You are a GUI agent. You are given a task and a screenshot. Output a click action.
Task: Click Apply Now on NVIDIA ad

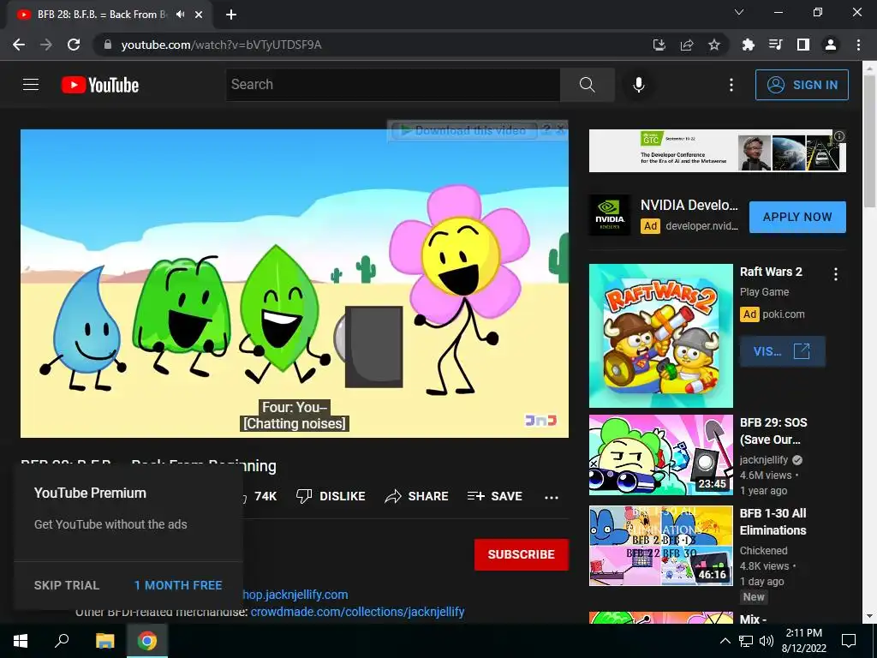[797, 217]
